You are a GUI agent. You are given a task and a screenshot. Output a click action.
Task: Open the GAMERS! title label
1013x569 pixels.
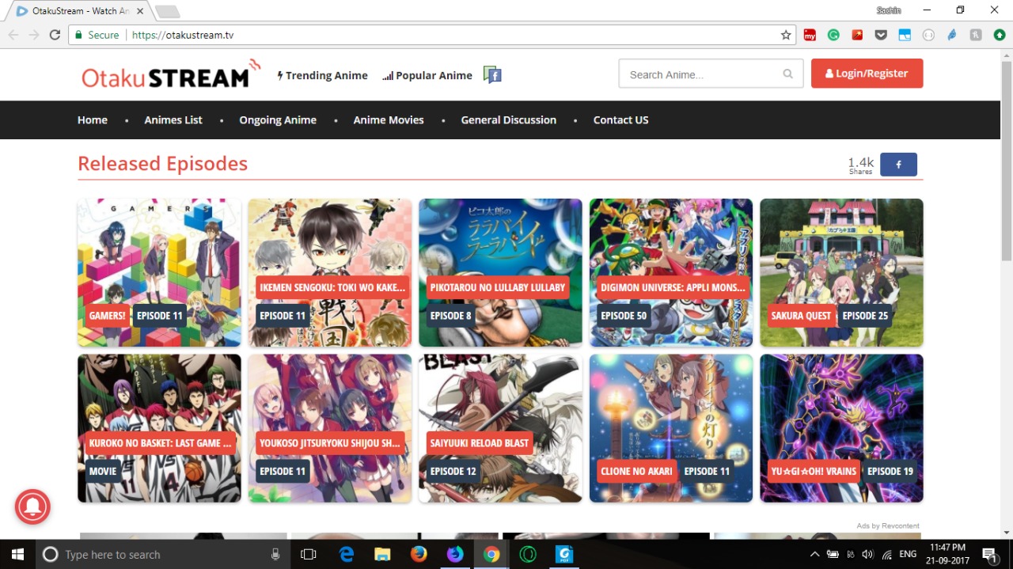tap(108, 316)
